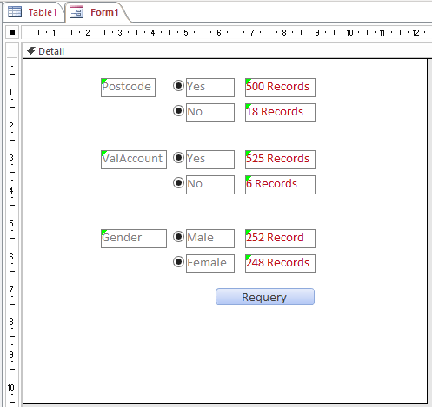Select the 6 Records label

click(280, 185)
